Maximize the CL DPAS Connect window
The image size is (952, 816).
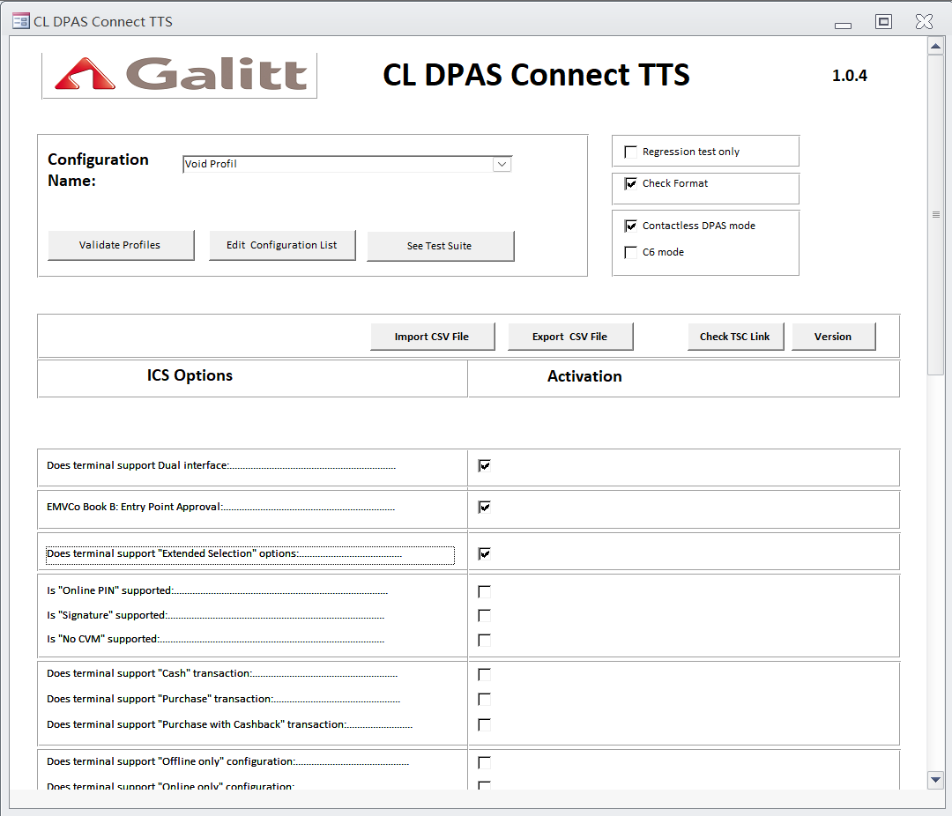[x=883, y=22]
